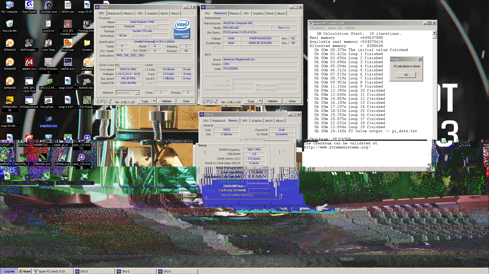The height and width of the screenshot is (274, 489).
Task: Open setfsb.exe desktop icon
Action: [68, 64]
